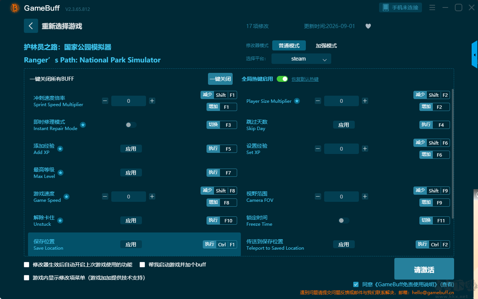Decrease Game Speed with minus
Screen dimensions: 478x299
tap(105, 197)
